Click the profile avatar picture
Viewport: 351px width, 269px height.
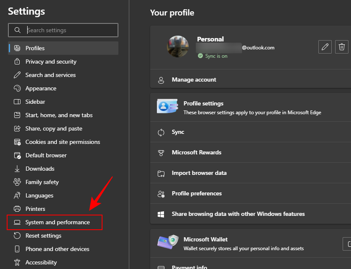click(x=178, y=46)
